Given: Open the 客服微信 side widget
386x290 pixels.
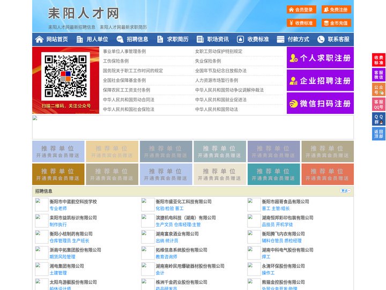Looking at the screenshot, I should pyautogui.click(x=378, y=75).
